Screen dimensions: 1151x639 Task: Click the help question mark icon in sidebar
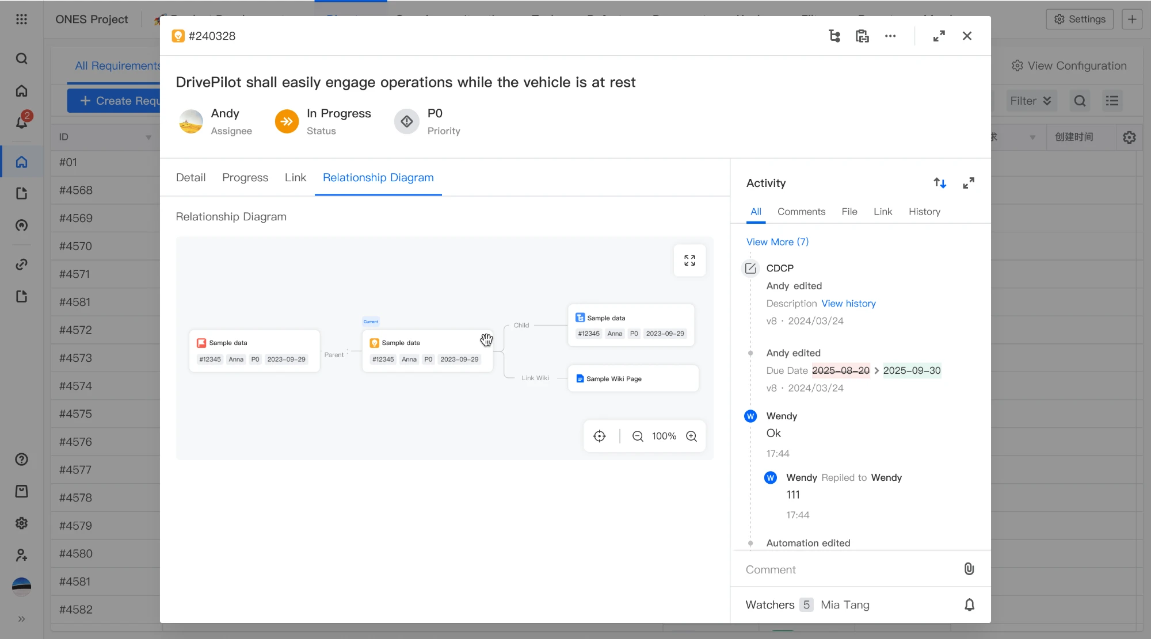click(21, 460)
